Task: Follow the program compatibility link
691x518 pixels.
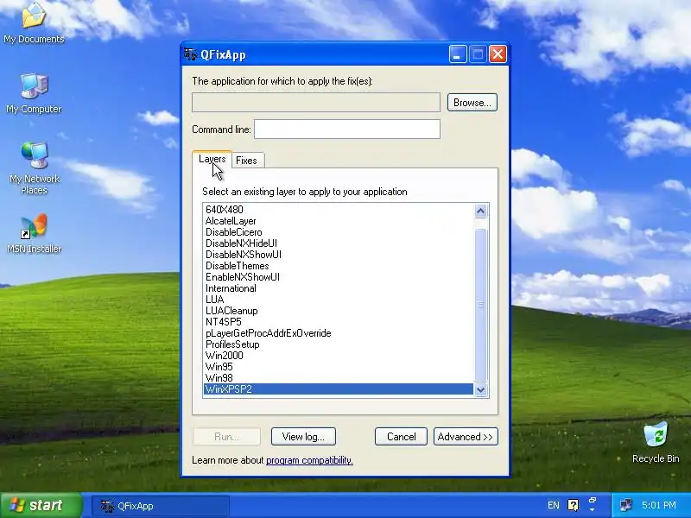Action: tap(309, 460)
